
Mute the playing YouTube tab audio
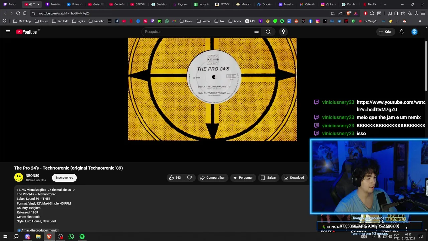point(30,4)
